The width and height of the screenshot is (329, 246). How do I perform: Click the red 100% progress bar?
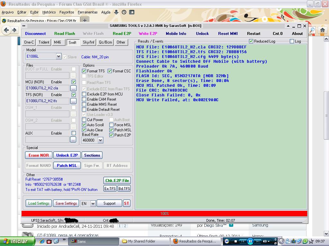(164, 214)
